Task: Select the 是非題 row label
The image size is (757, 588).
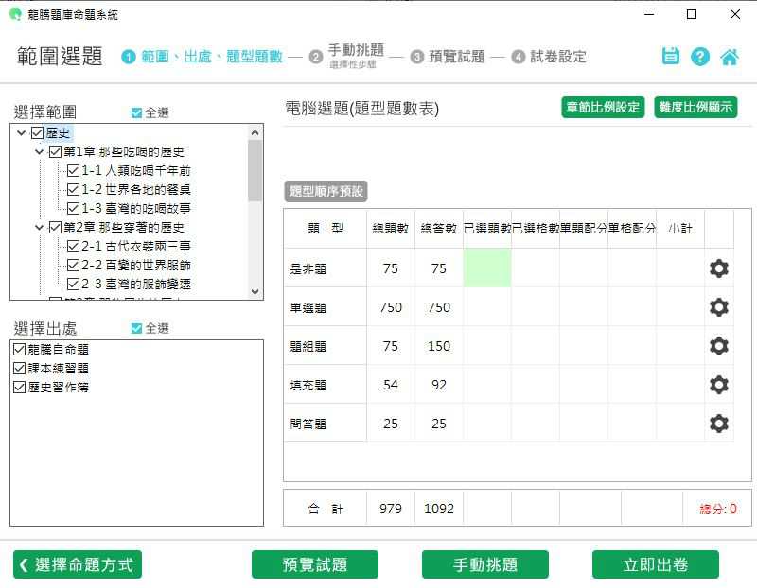Action: coord(308,268)
